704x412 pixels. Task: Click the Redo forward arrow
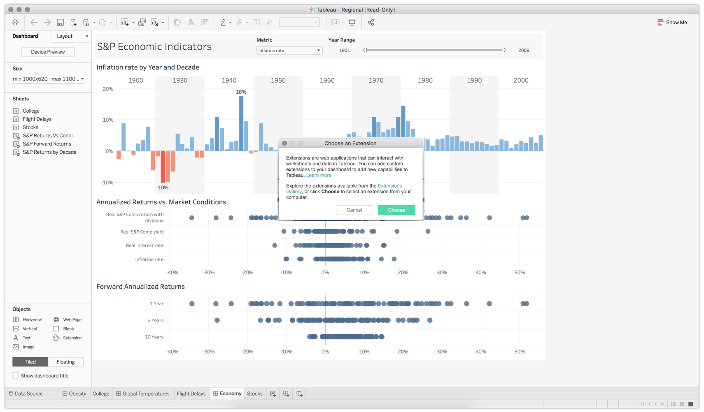point(47,22)
